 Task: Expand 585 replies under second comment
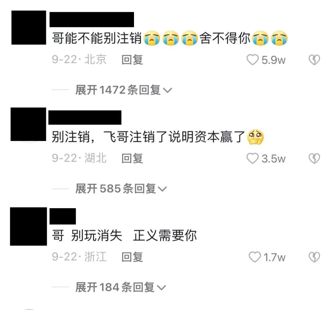pos(121,189)
